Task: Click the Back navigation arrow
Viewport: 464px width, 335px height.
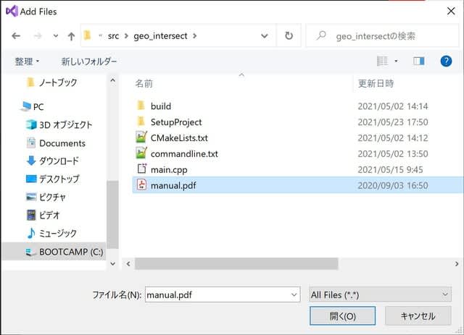Action: (x=16, y=35)
